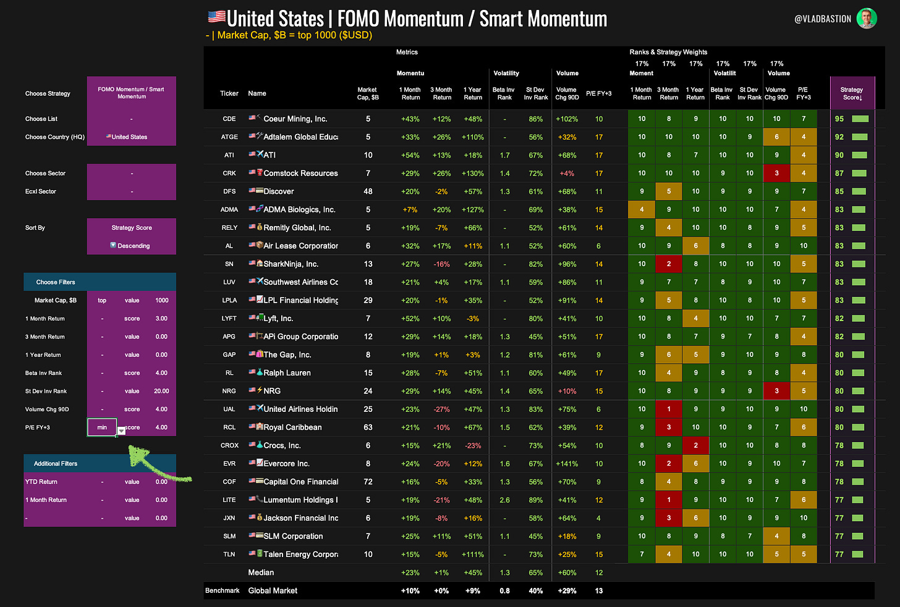This screenshot has width=900, height=607.
Task: Open the Excl Sector selector cell
Action: (x=131, y=191)
